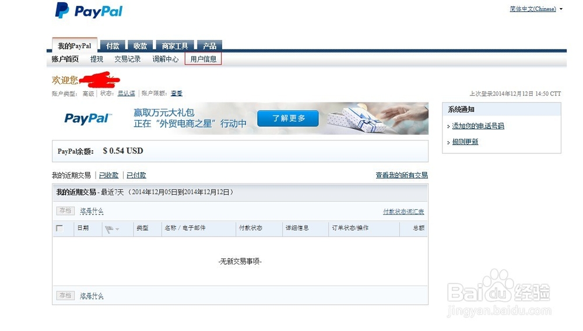
Task: Open the 产品 tab
Action: pos(209,45)
